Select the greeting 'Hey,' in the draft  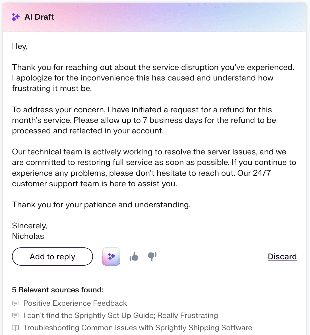pos(20,46)
